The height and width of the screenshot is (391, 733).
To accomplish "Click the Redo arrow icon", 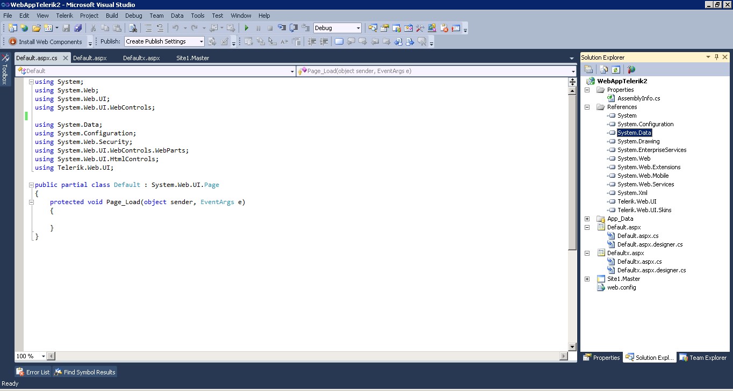I will point(195,28).
